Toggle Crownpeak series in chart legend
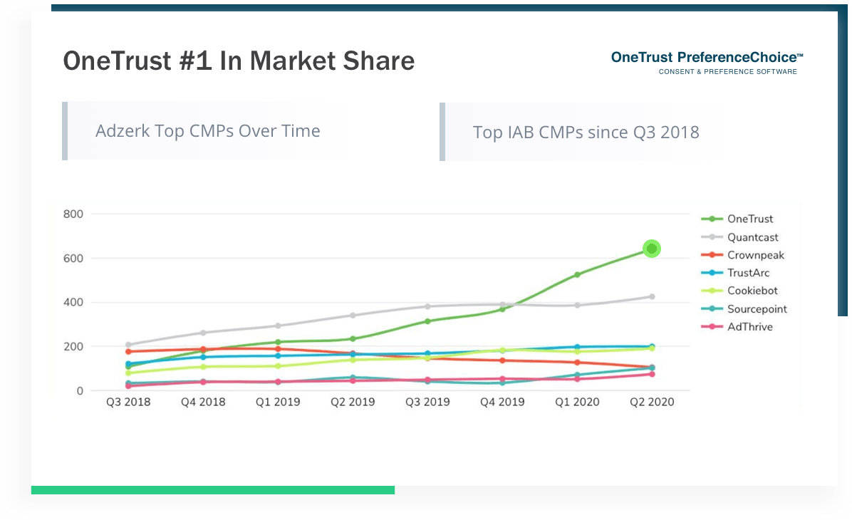 point(743,256)
